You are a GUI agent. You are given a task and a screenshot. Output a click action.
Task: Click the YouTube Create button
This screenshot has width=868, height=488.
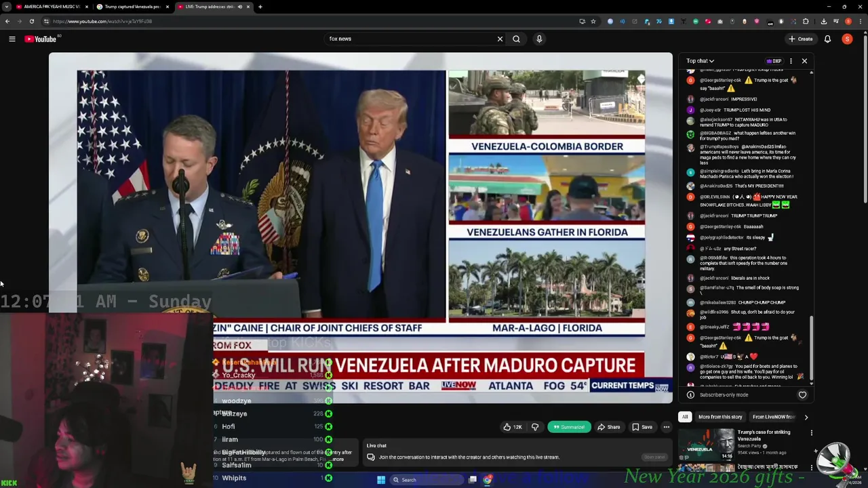tap(800, 39)
